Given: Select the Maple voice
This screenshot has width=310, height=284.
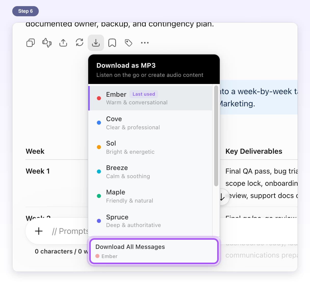Looking at the screenshot, I should click(150, 196).
